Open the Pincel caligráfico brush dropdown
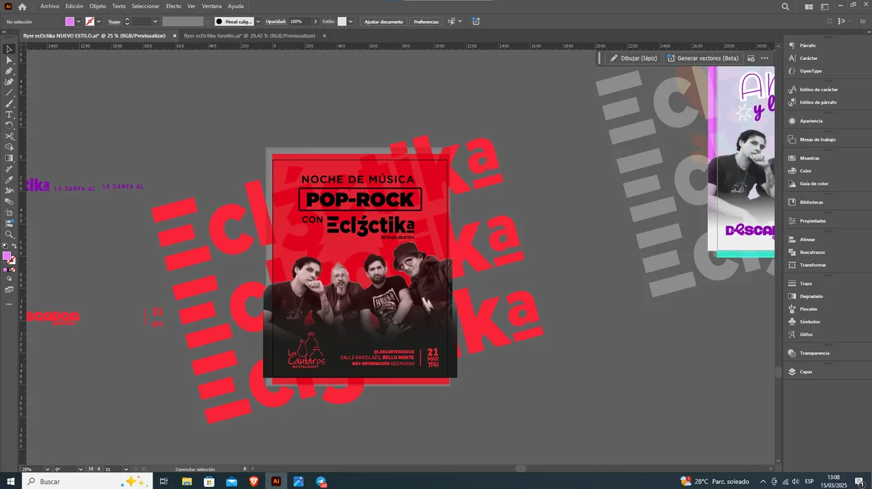 258,22
